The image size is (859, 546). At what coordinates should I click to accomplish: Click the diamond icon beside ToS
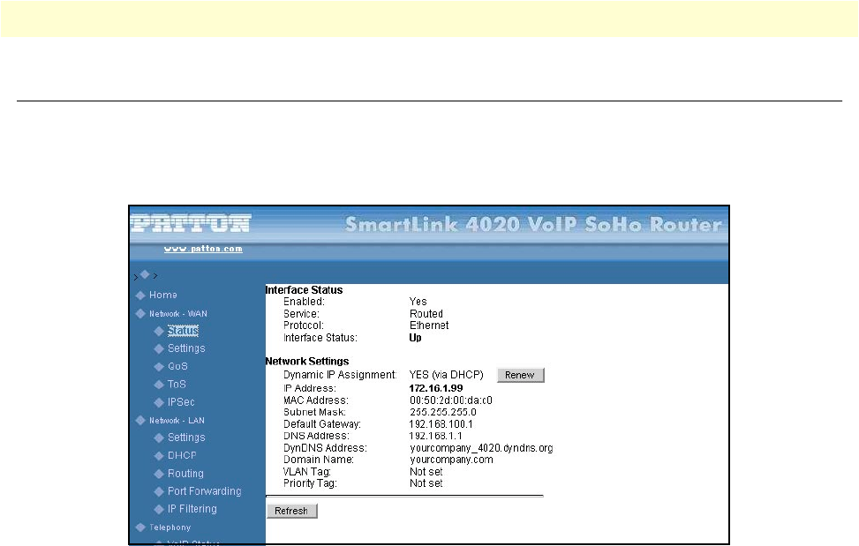(159, 385)
